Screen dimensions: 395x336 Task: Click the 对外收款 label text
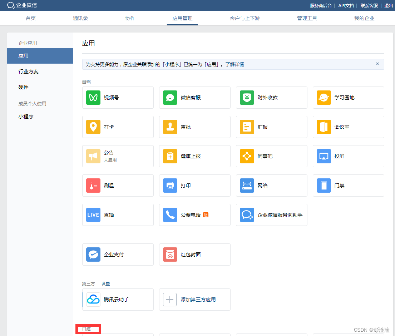267,98
